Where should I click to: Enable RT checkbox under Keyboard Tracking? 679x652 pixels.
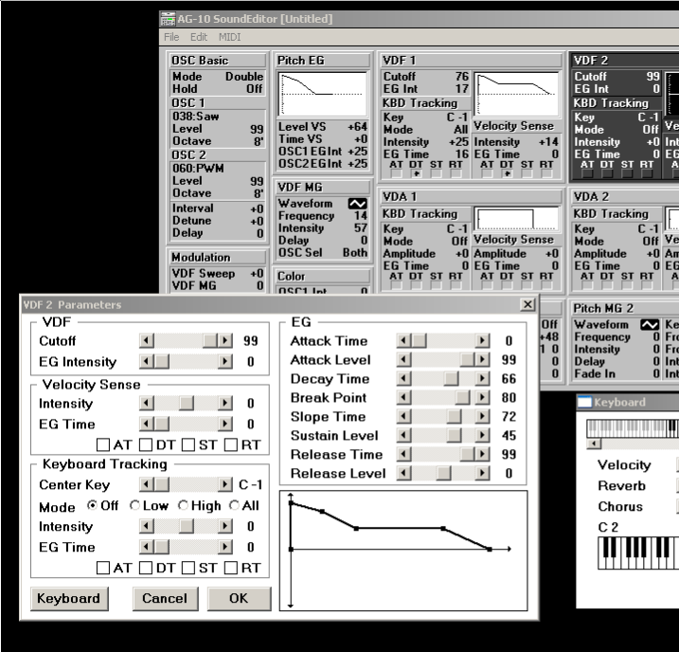click(231, 568)
